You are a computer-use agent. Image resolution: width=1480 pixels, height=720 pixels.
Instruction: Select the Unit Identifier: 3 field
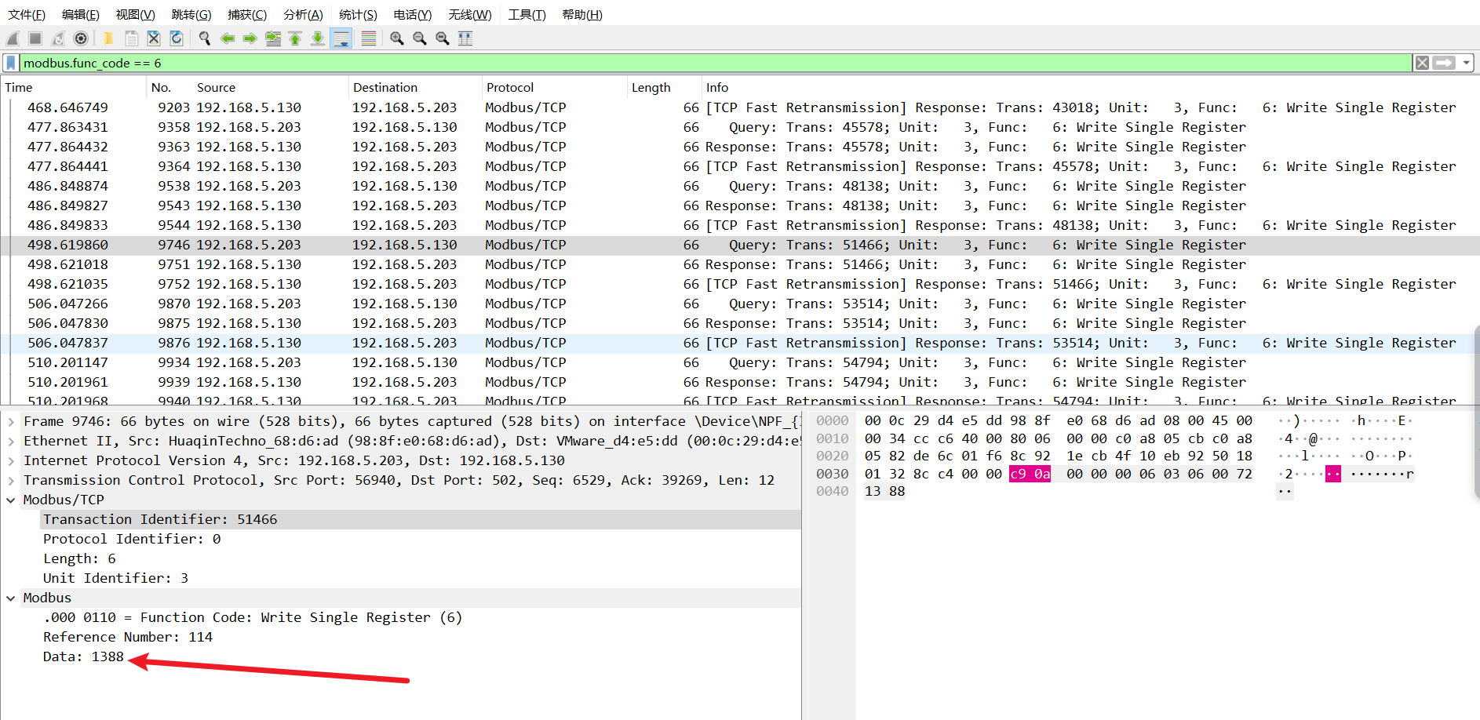tap(421, 578)
